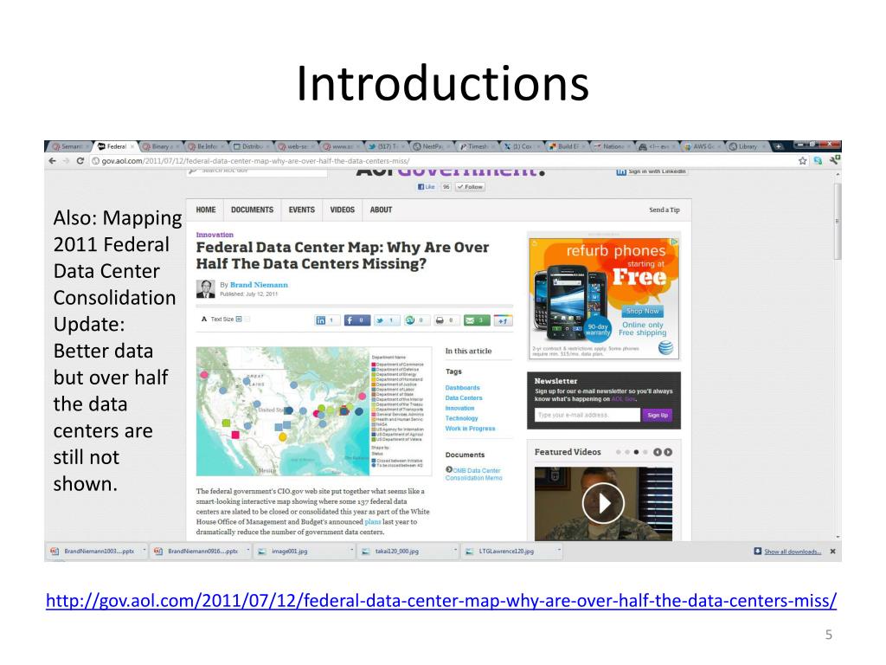Open the BrandNiemann0916 pptx download menu arrow
886x665 pixels.
tap(247, 550)
